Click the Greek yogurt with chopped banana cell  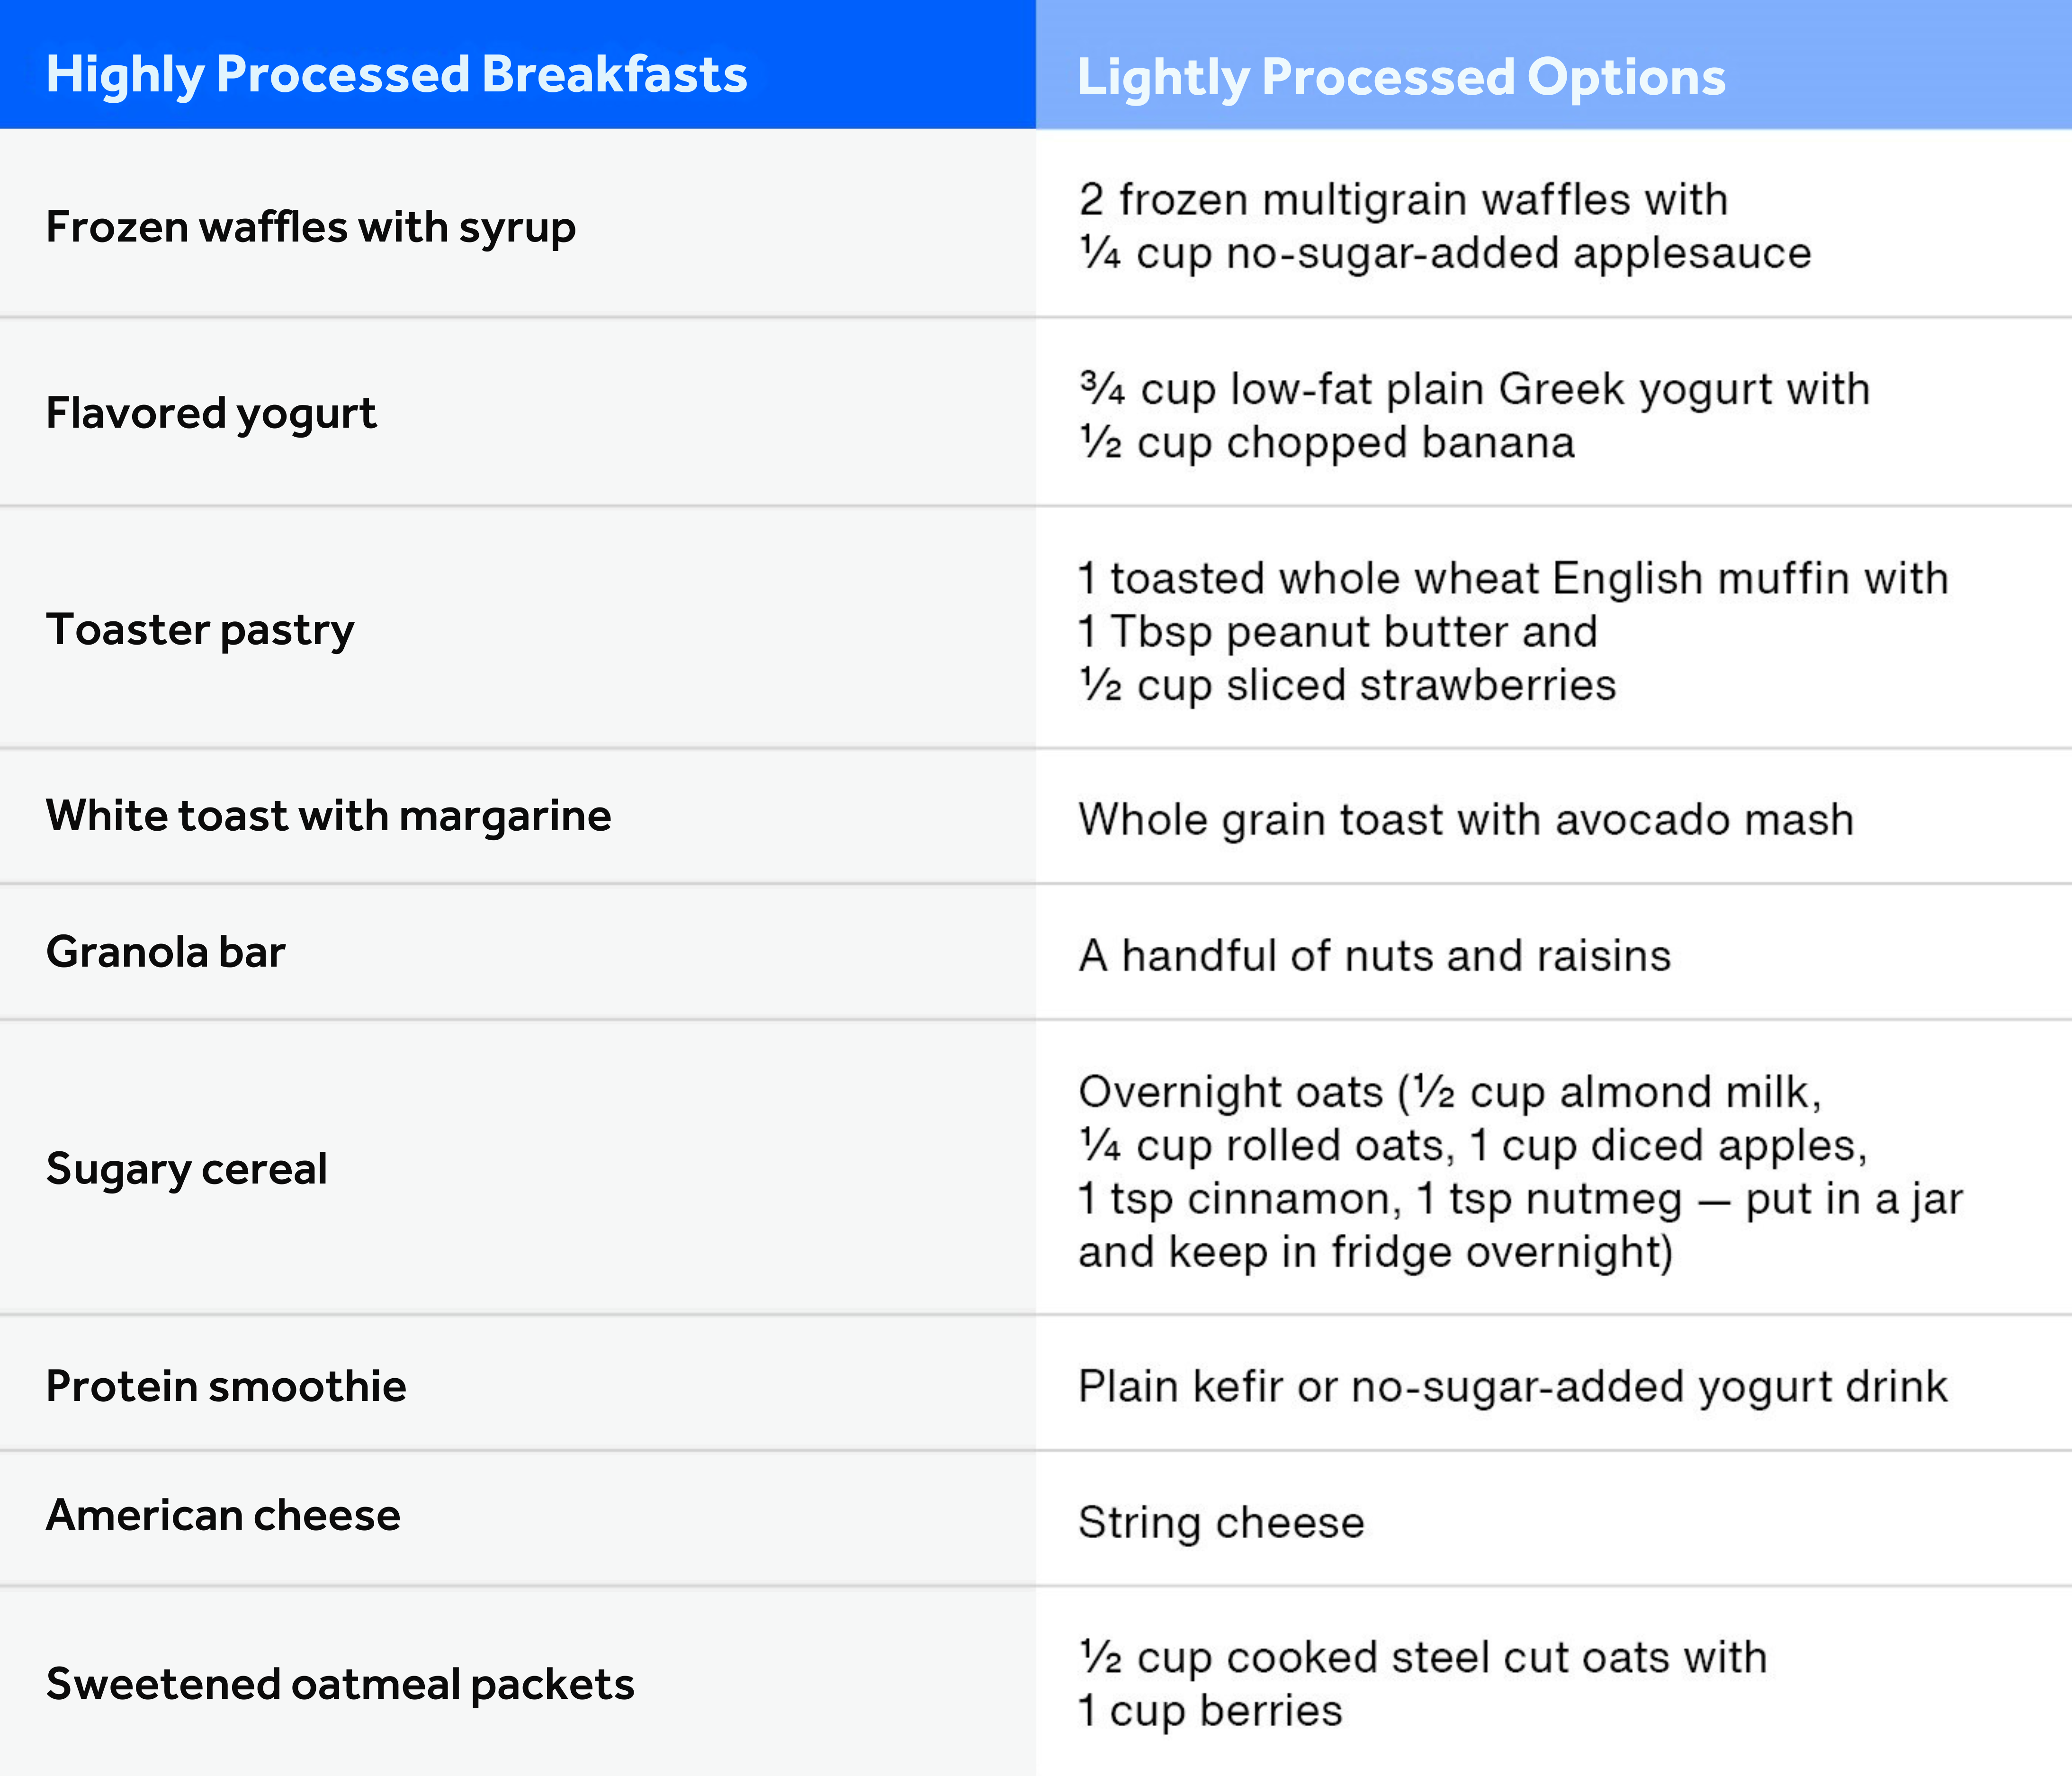1473,415
